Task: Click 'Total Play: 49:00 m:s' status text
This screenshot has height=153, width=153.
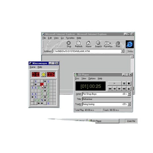Action: (84, 110)
